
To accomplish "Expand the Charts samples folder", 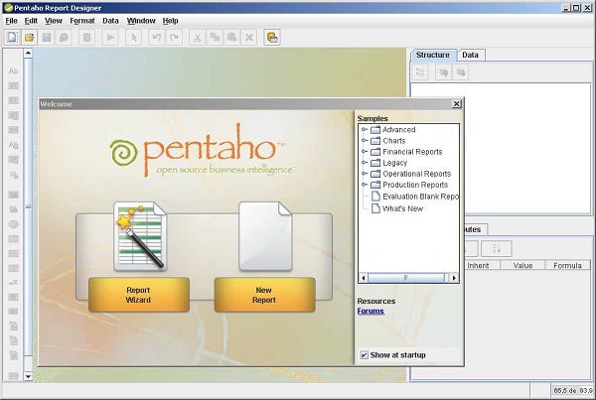I will tap(365, 141).
